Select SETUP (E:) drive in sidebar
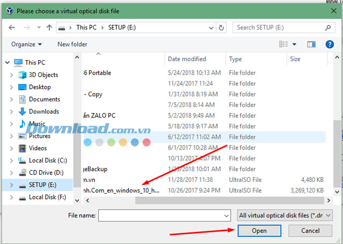 tap(43, 185)
